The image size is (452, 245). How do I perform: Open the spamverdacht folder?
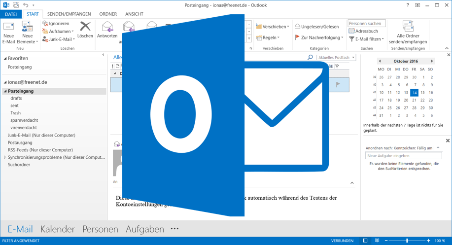(x=24, y=120)
